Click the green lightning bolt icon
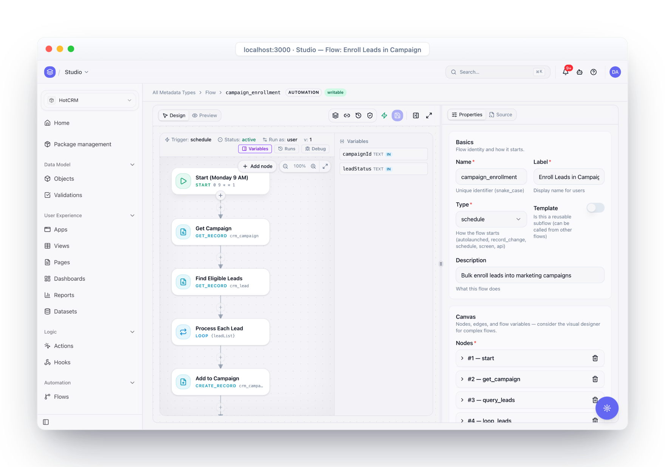This screenshot has height=467, width=665. [384, 115]
